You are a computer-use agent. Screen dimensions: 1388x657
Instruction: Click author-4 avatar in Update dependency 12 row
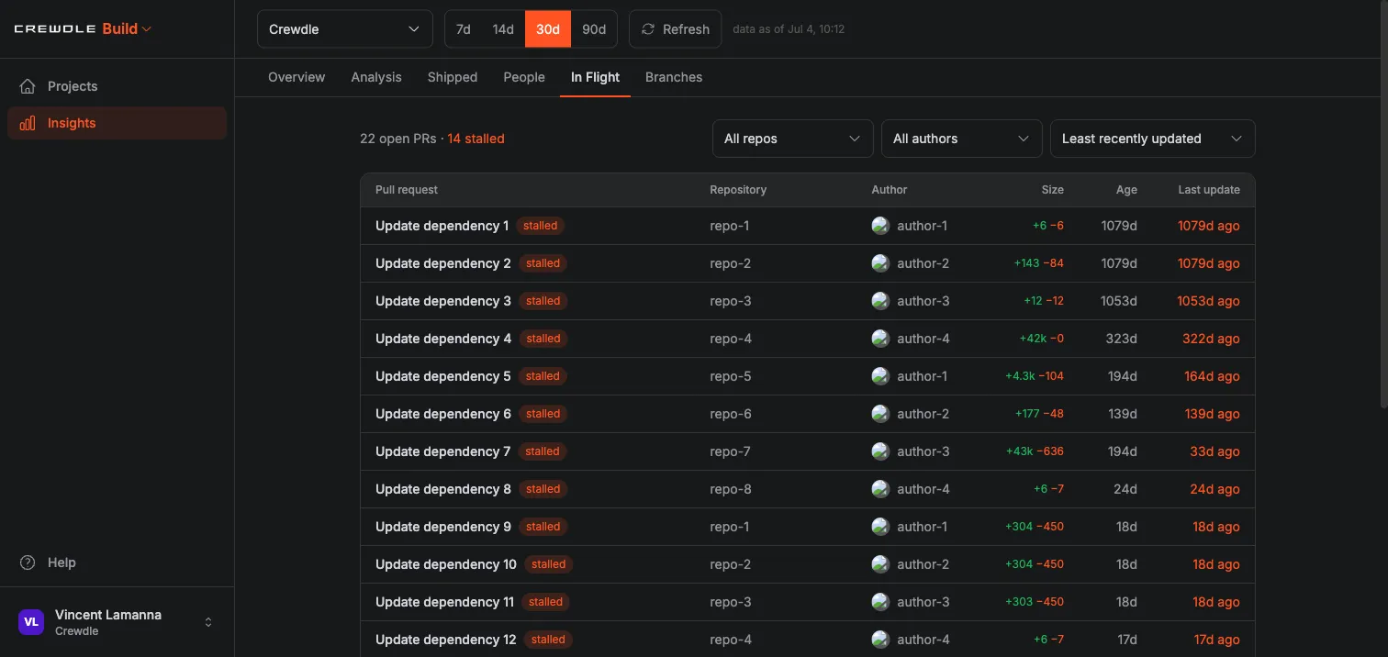pyautogui.click(x=880, y=640)
